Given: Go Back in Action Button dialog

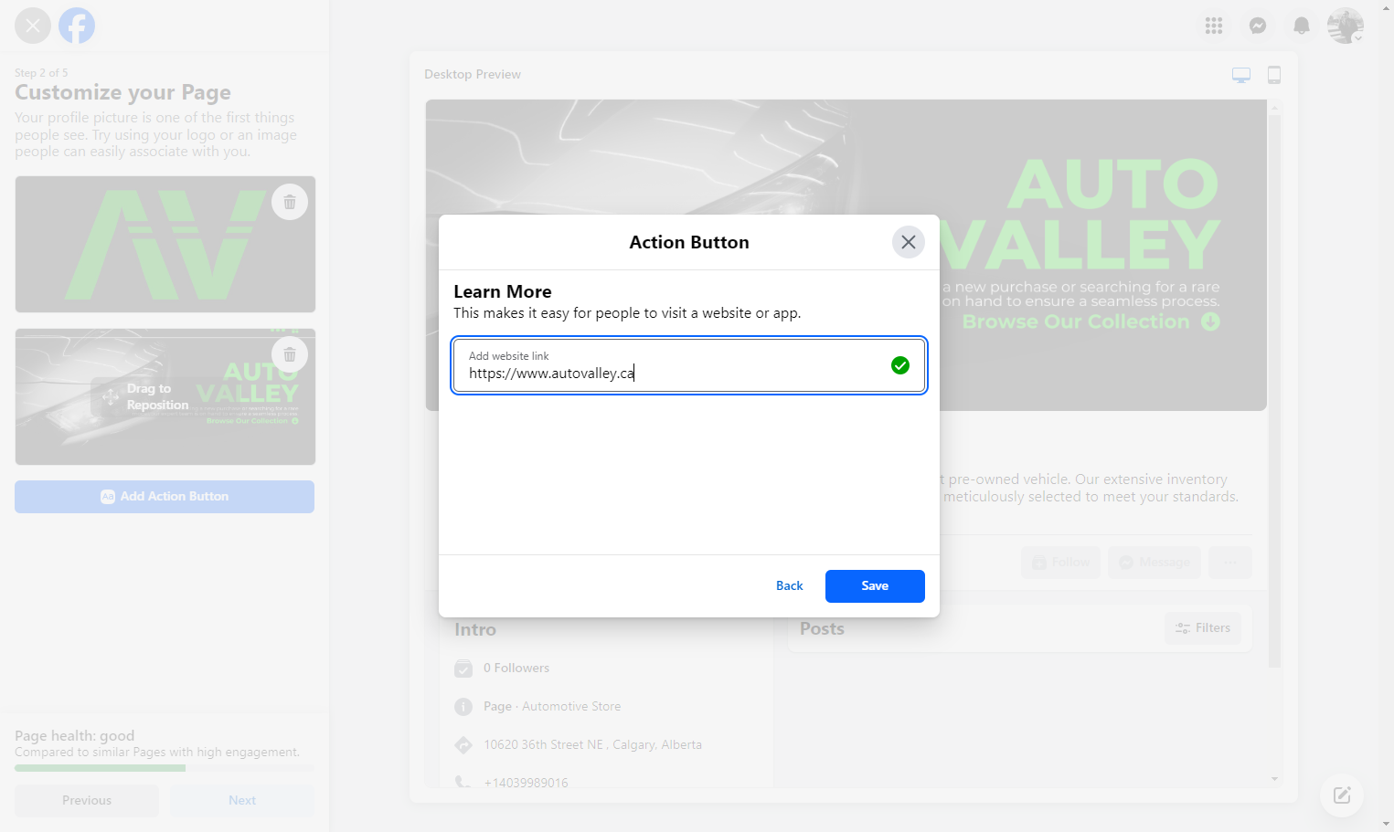Looking at the screenshot, I should pyautogui.click(x=790, y=586).
